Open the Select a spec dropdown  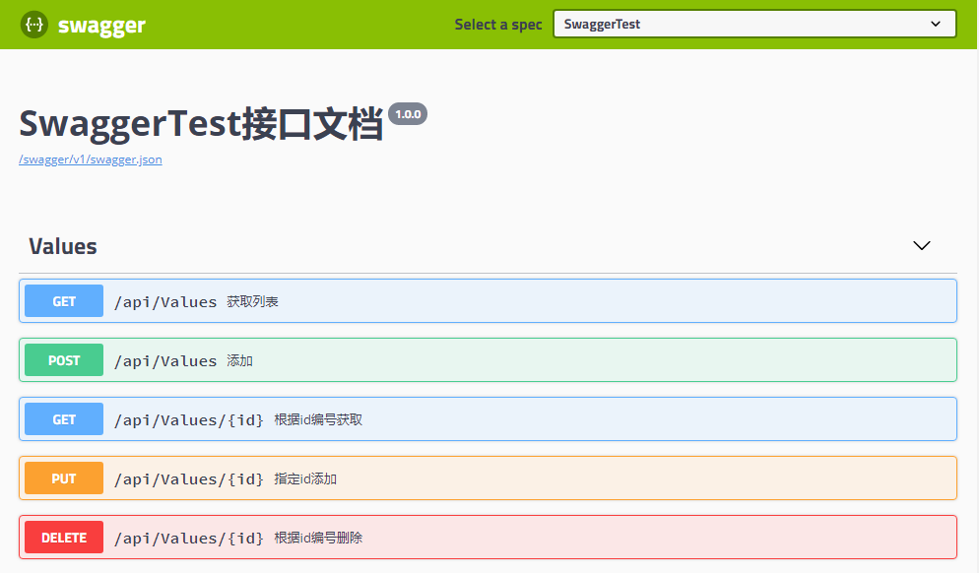coord(753,24)
